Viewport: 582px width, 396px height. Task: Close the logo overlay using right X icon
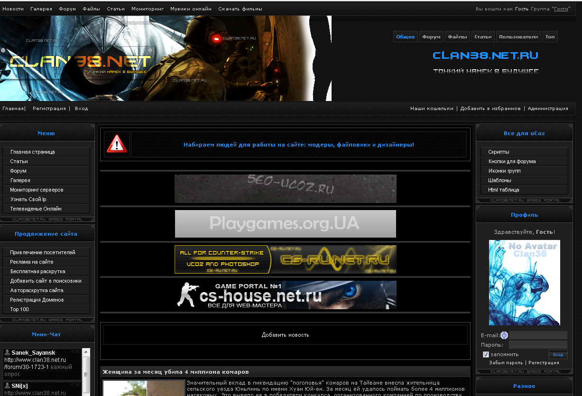point(151,50)
